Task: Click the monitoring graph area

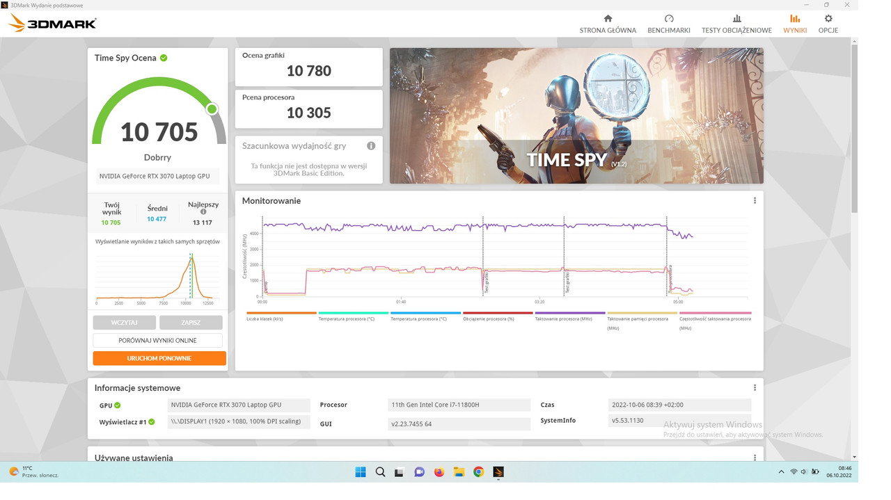Action: pyautogui.click(x=505, y=257)
